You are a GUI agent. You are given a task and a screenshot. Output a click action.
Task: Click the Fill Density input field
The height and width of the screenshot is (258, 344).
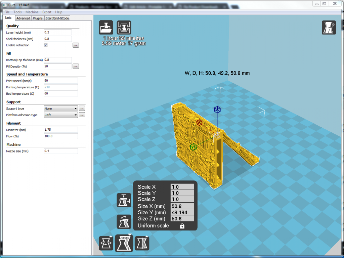pos(58,66)
